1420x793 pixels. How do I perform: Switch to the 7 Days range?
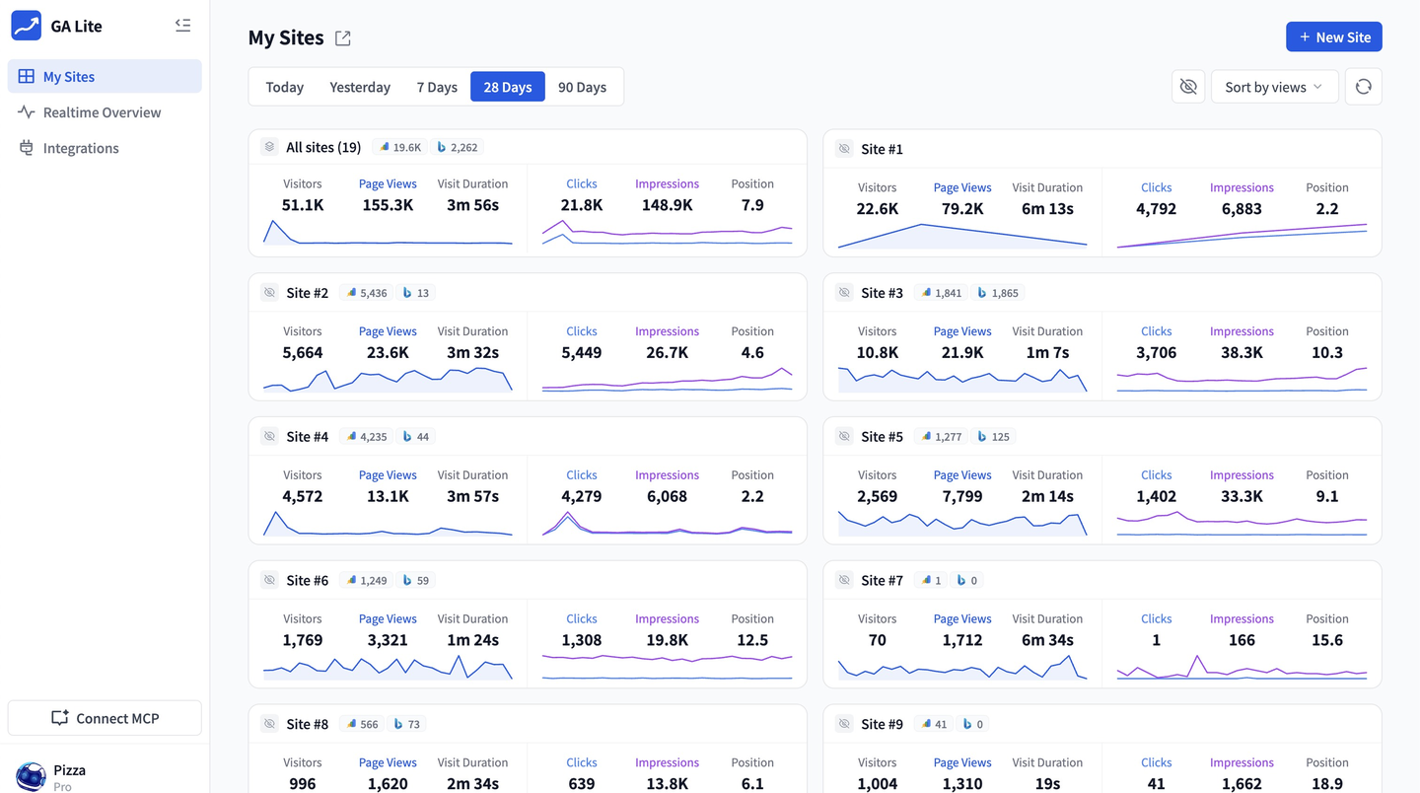point(437,87)
